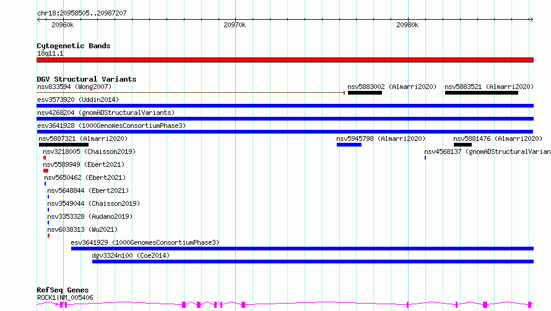Open esv3641928 (1000GenomesConsortiumPhase3) label
This screenshot has width=551, height=311.
(x=111, y=126)
